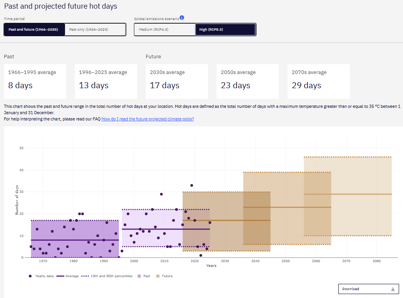
Task: Click the 1996–2025 average card
Action: click(106, 81)
